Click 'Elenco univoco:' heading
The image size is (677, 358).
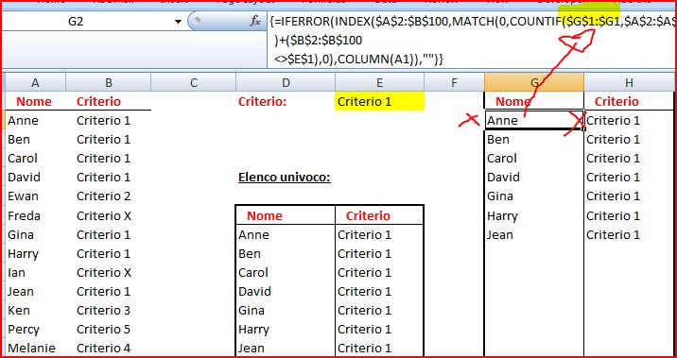(285, 178)
